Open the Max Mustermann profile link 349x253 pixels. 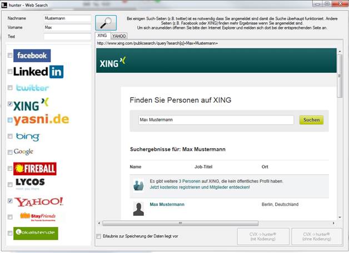(167, 205)
